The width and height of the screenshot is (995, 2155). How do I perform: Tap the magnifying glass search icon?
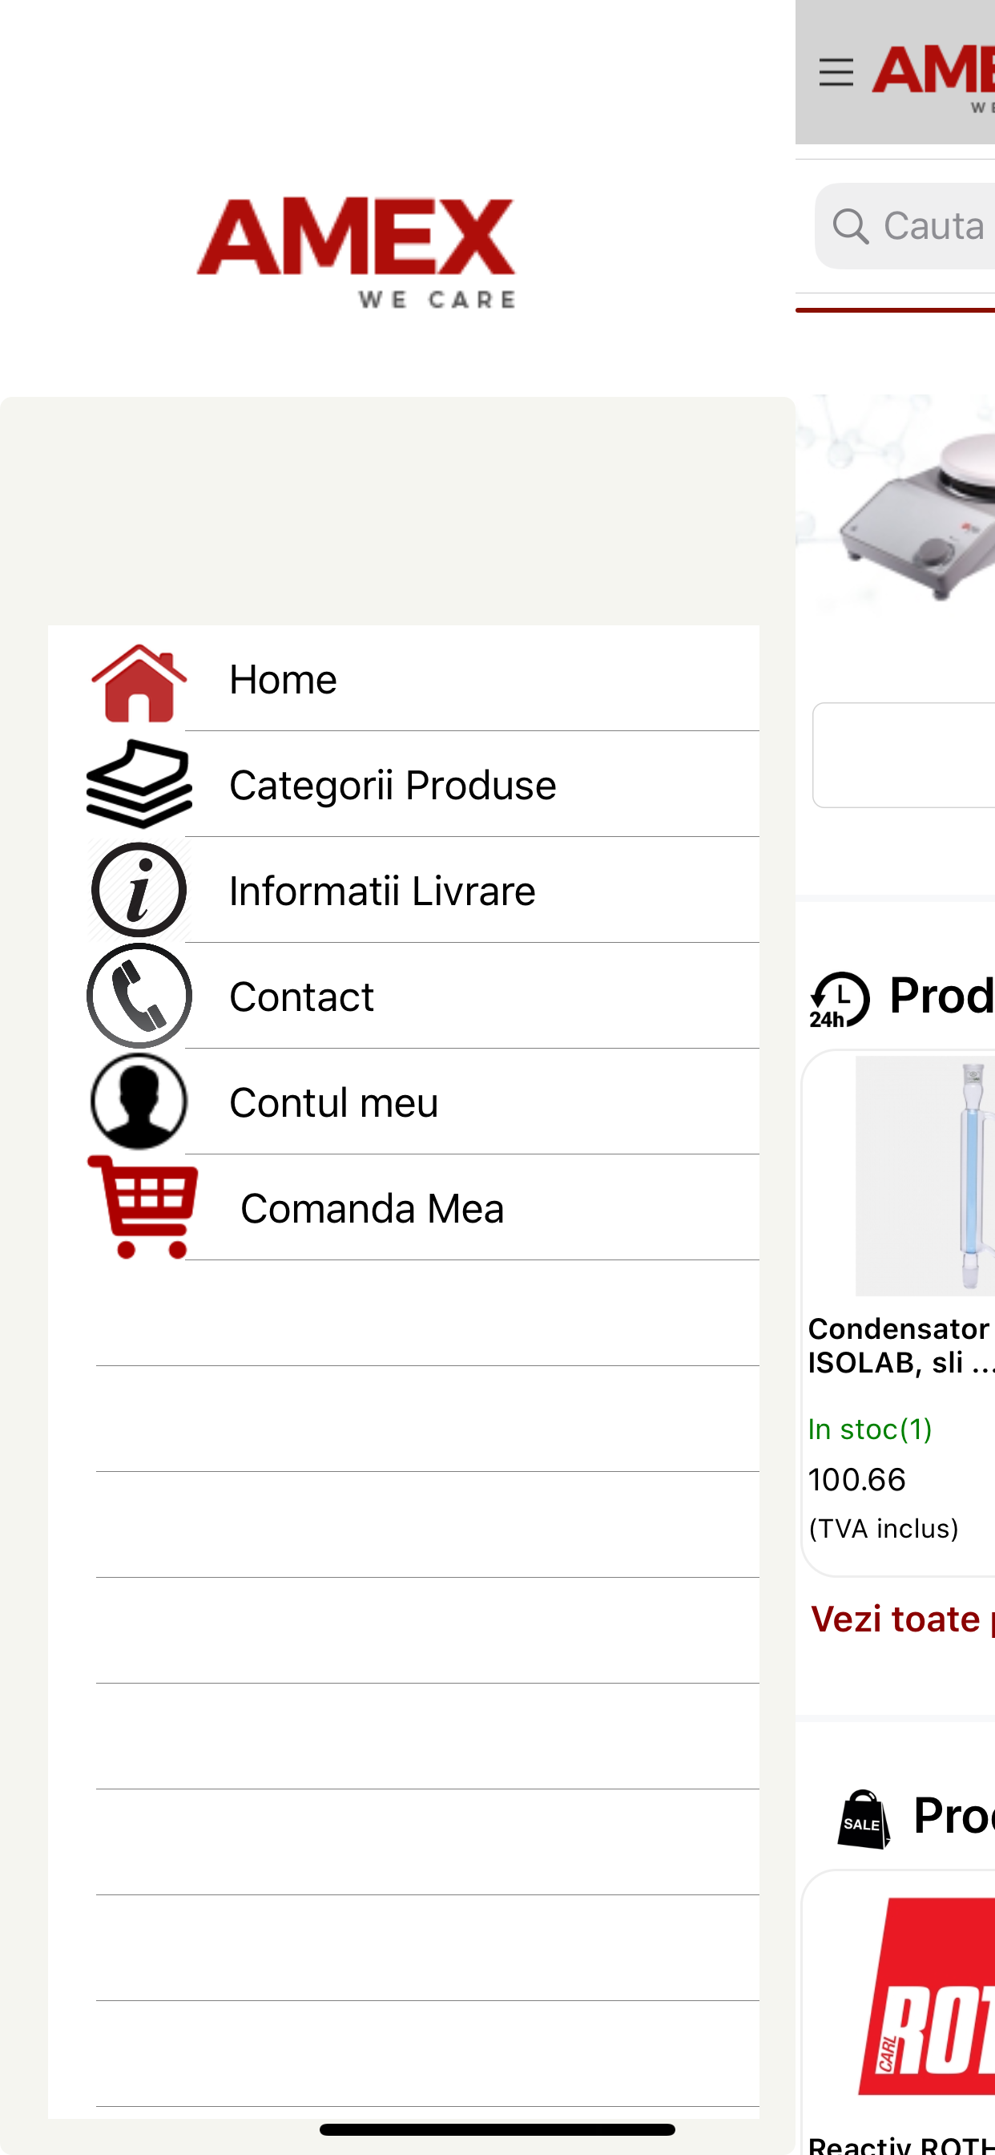850,226
